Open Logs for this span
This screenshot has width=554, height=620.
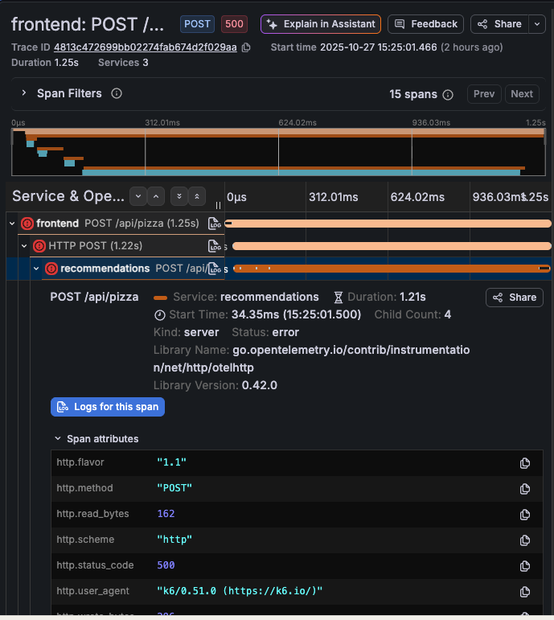(108, 407)
